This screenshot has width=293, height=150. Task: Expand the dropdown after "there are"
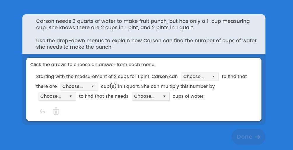tap(79, 86)
